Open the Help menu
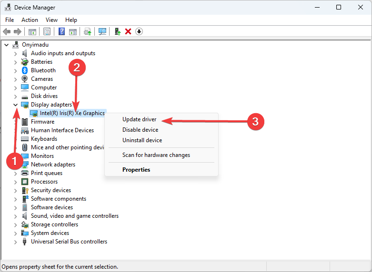372x272 pixels. [71, 20]
